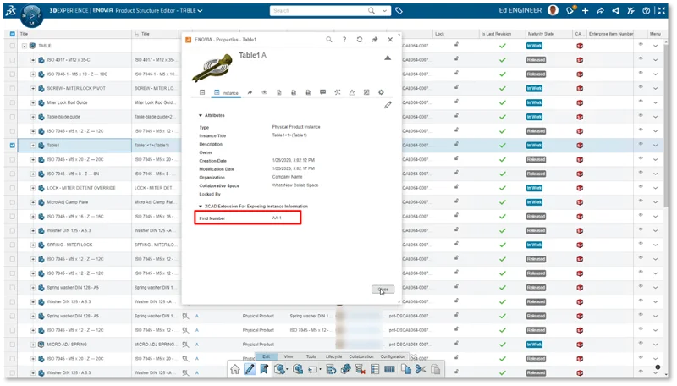Expand the MICRO ADJ SPRING tree node
677x386 pixels.
click(x=33, y=345)
